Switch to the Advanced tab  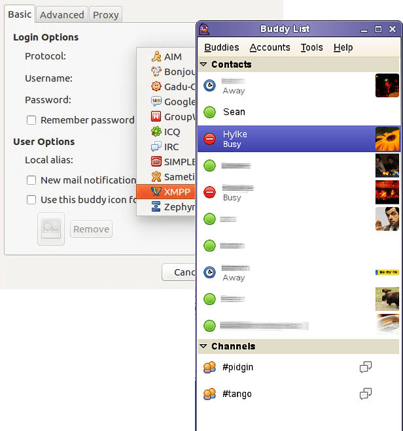point(62,14)
